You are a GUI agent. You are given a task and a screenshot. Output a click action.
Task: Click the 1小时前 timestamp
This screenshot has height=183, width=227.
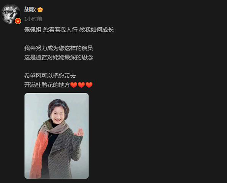tap(33, 19)
